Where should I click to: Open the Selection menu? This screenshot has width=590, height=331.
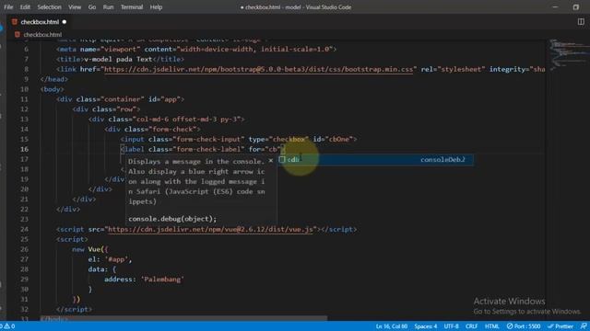pyautogui.click(x=49, y=7)
